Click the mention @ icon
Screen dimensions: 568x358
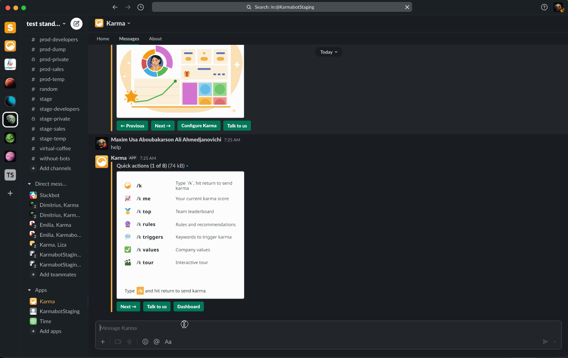coord(156,342)
